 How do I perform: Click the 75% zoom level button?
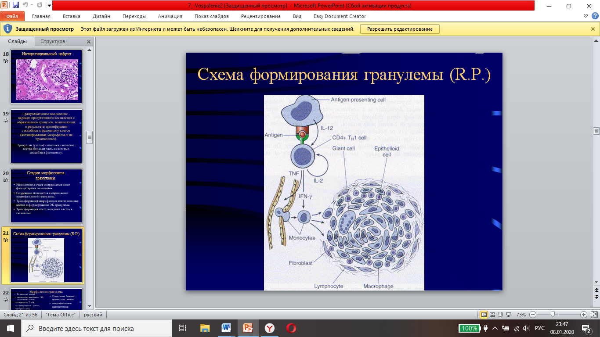pos(521,315)
